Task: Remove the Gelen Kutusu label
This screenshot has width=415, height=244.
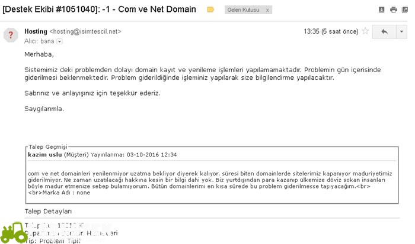Action: click(267, 10)
